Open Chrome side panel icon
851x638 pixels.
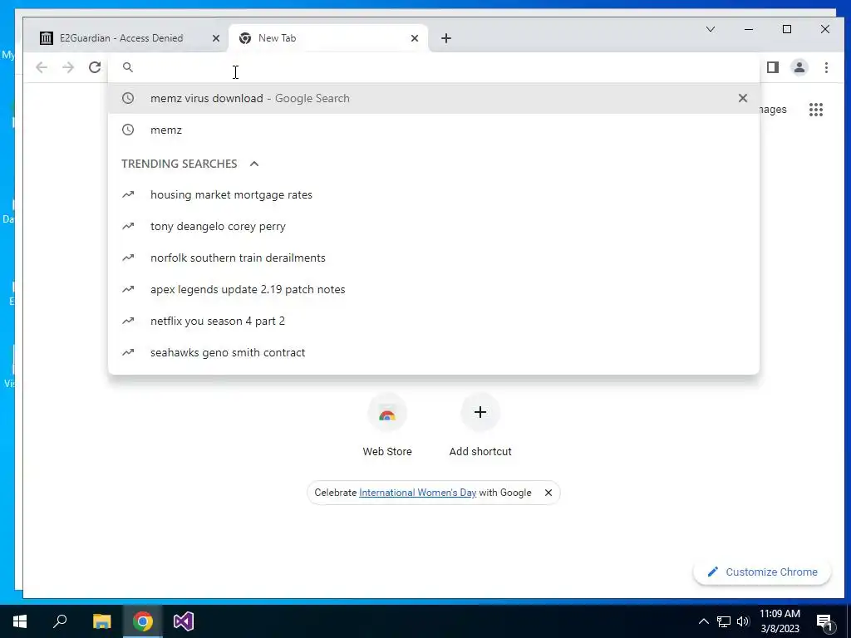click(x=772, y=67)
